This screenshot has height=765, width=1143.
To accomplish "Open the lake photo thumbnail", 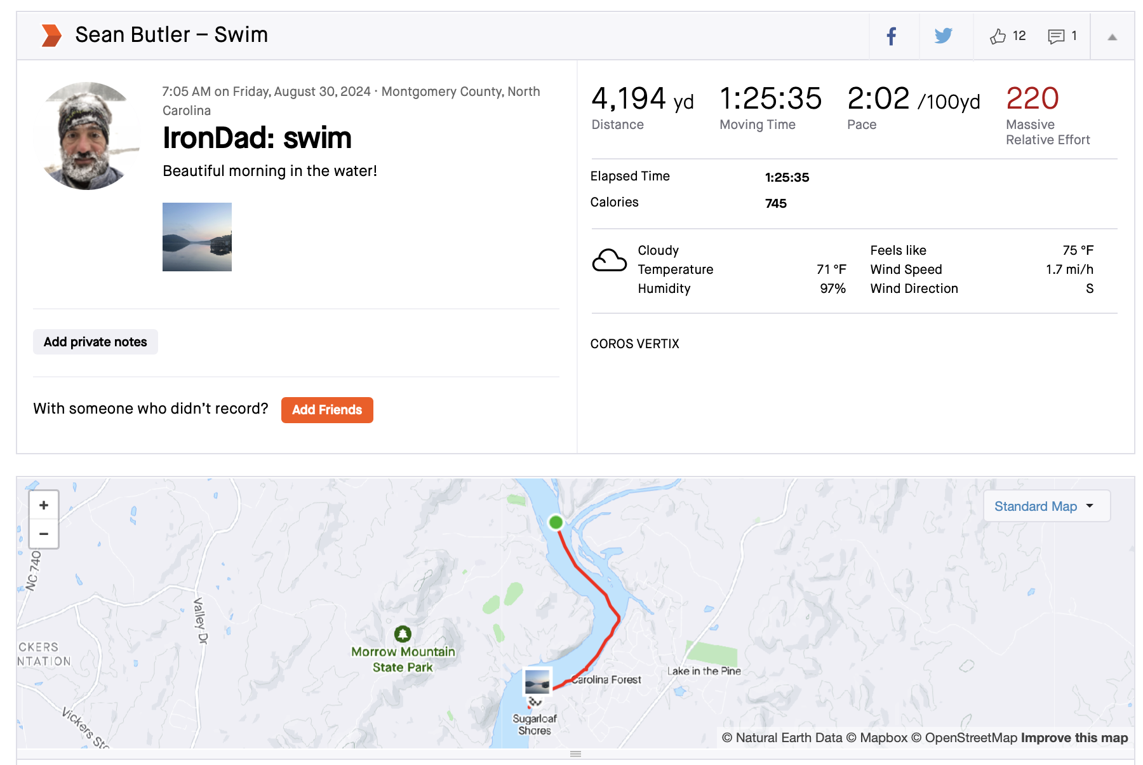I will point(197,237).
